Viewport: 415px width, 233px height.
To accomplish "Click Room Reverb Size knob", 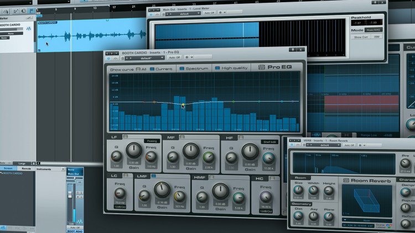I will [298, 190].
